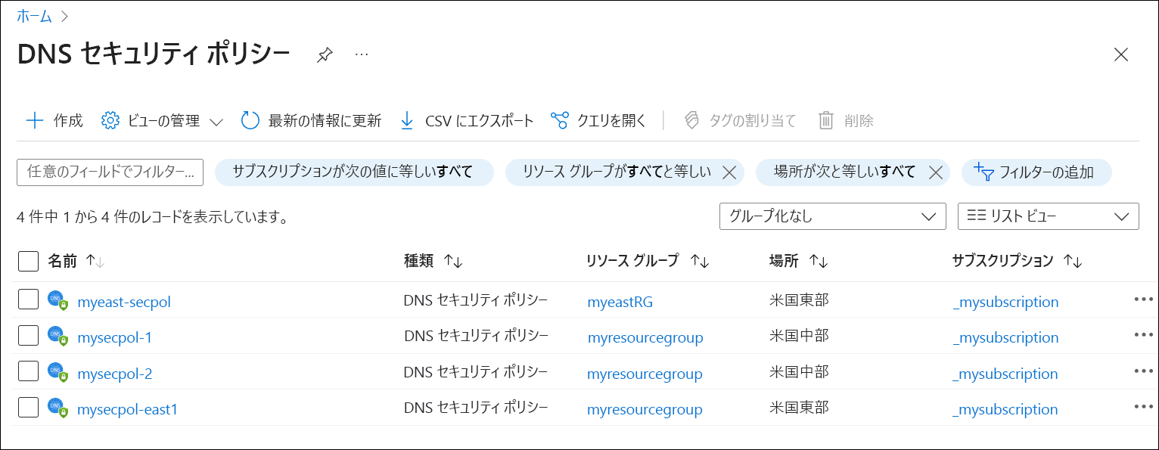Click 最新の情報に更新 refresh button
The image size is (1159, 450).
311,120
